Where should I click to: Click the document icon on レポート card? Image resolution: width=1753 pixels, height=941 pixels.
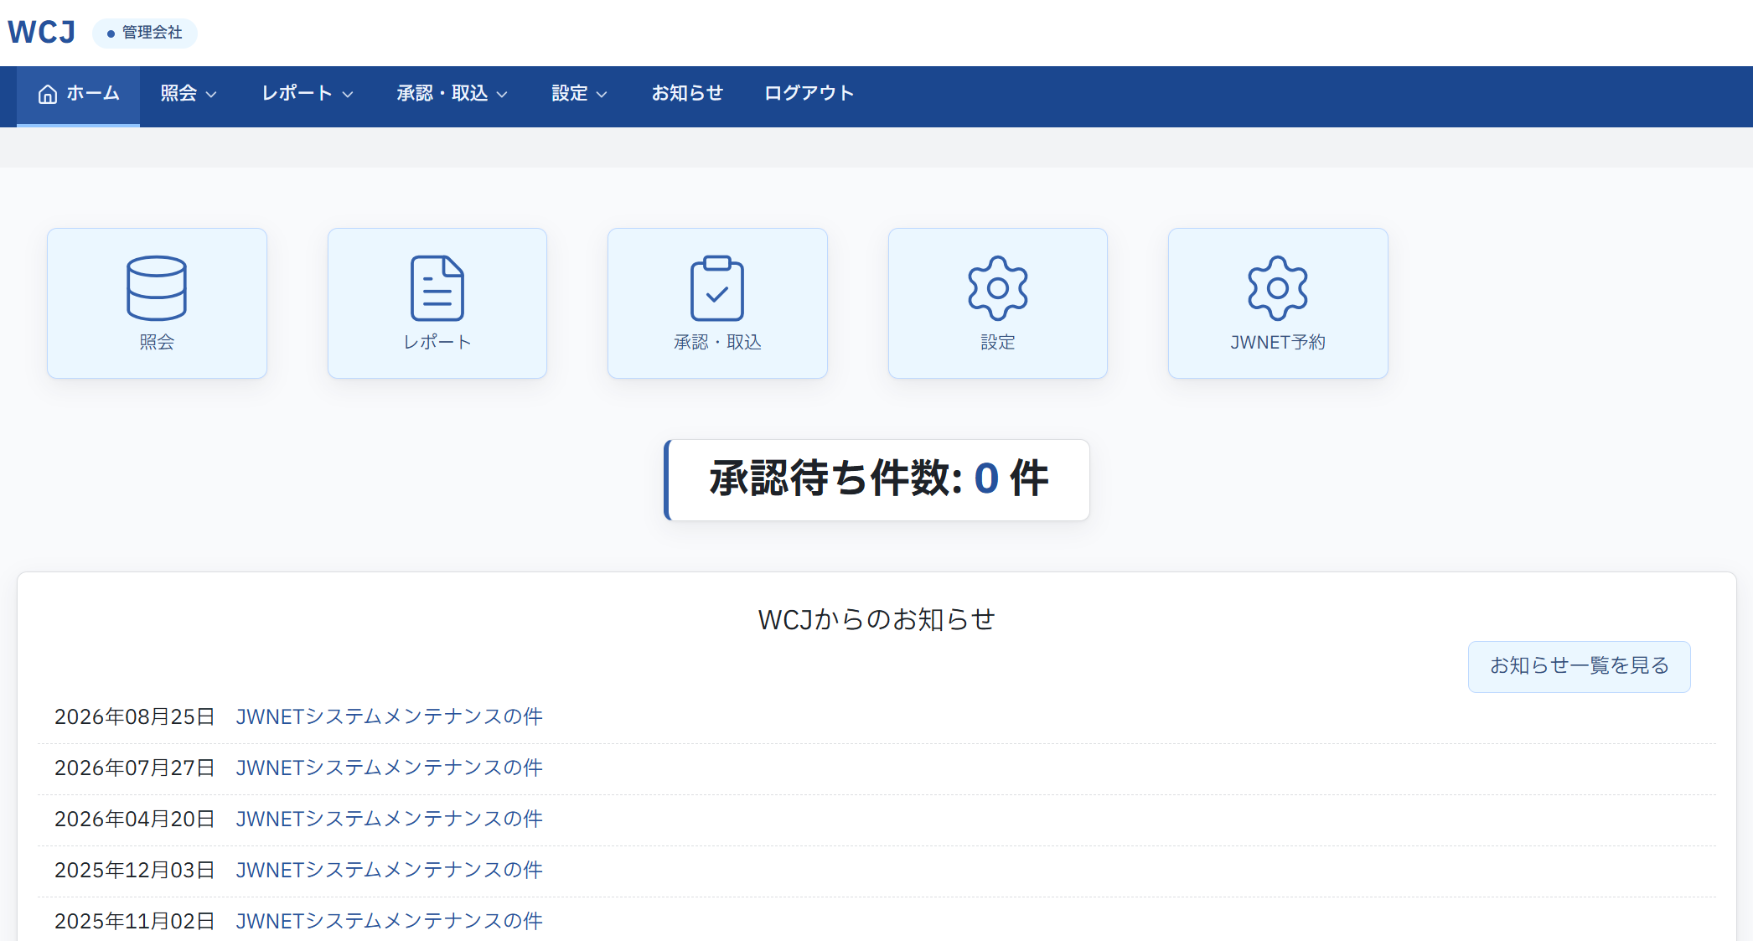coord(437,288)
